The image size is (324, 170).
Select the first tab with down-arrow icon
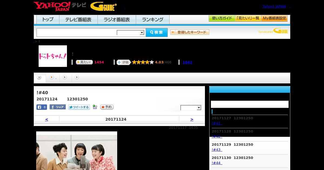pos(39,78)
